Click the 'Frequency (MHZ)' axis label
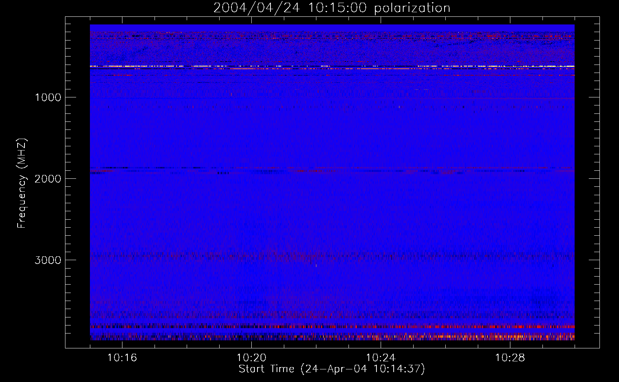The height and width of the screenshot is (382, 619). (x=22, y=183)
